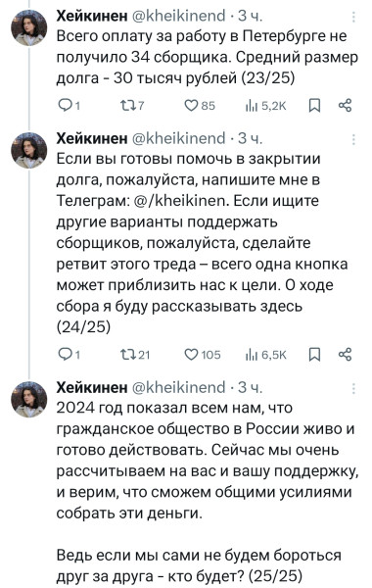Open profile picture on the 25/25 tweet

click(x=29, y=400)
